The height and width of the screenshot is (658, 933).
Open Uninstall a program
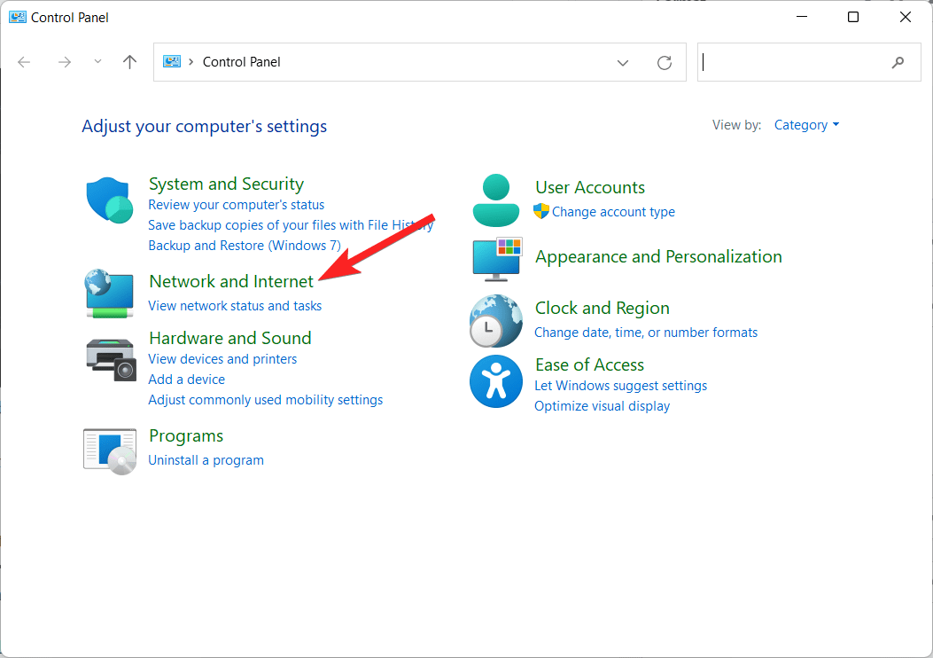pos(206,459)
